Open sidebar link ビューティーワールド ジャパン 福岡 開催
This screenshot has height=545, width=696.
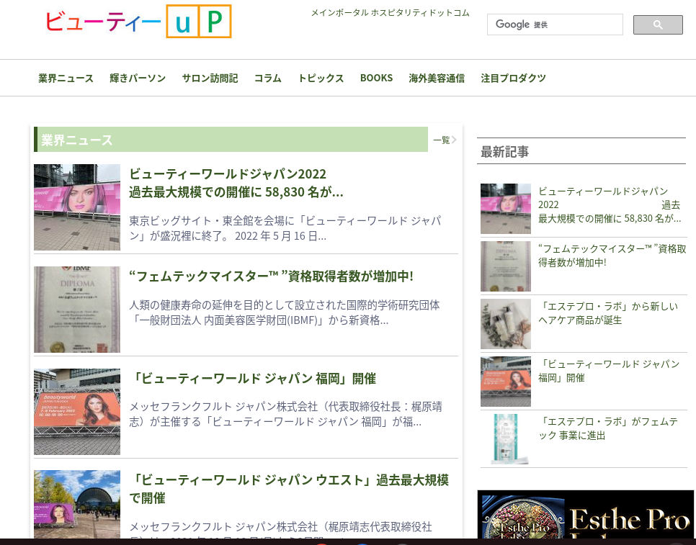(x=609, y=371)
